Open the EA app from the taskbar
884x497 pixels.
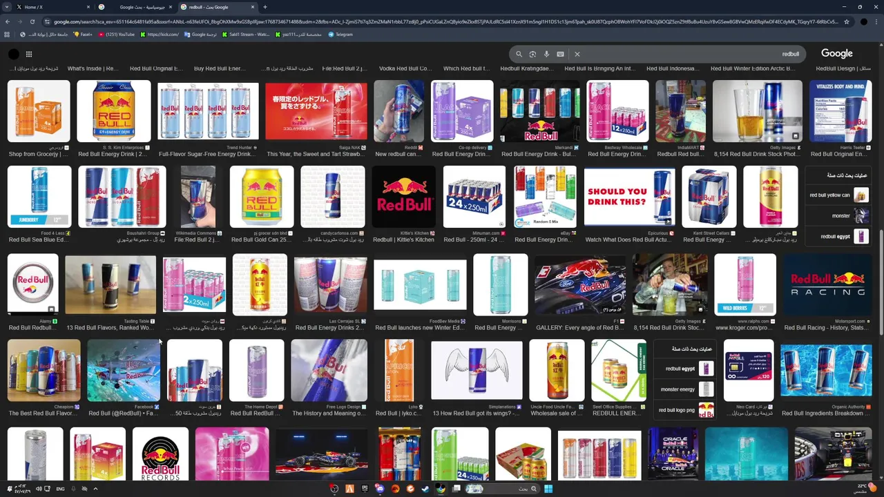point(395,489)
